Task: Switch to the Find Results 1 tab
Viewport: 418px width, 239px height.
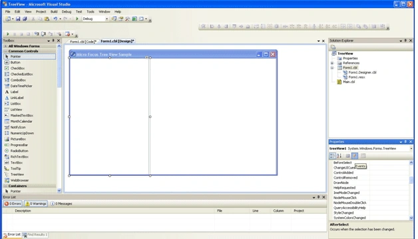Action: point(35,235)
